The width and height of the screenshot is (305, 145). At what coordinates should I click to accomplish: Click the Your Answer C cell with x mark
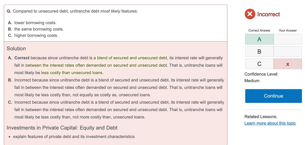(x=288, y=64)
